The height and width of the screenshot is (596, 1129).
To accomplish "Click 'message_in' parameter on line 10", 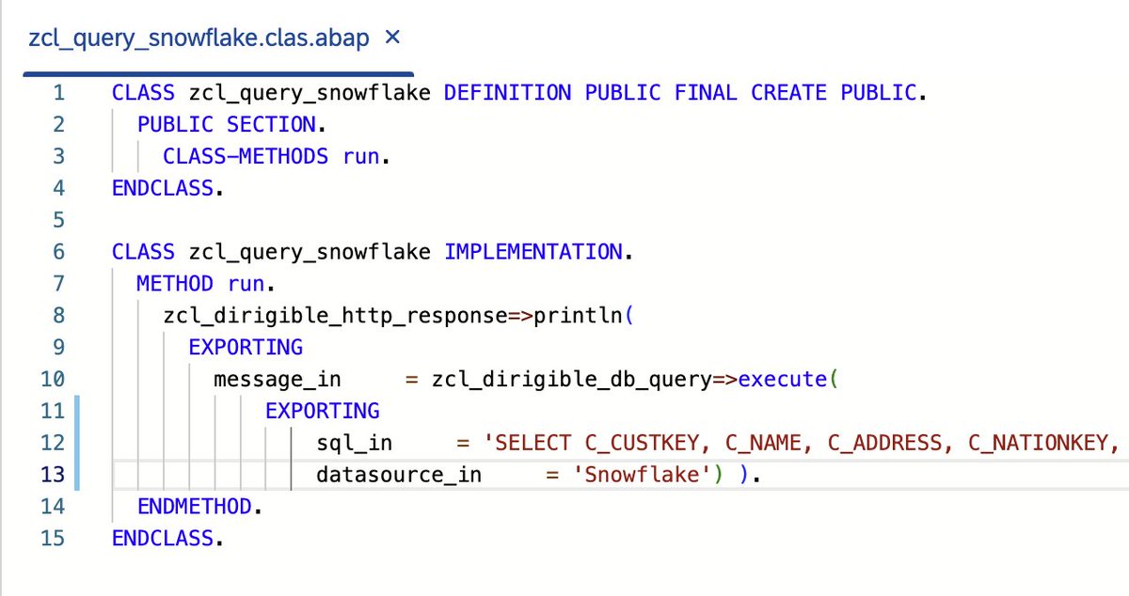I will point(278,380).
